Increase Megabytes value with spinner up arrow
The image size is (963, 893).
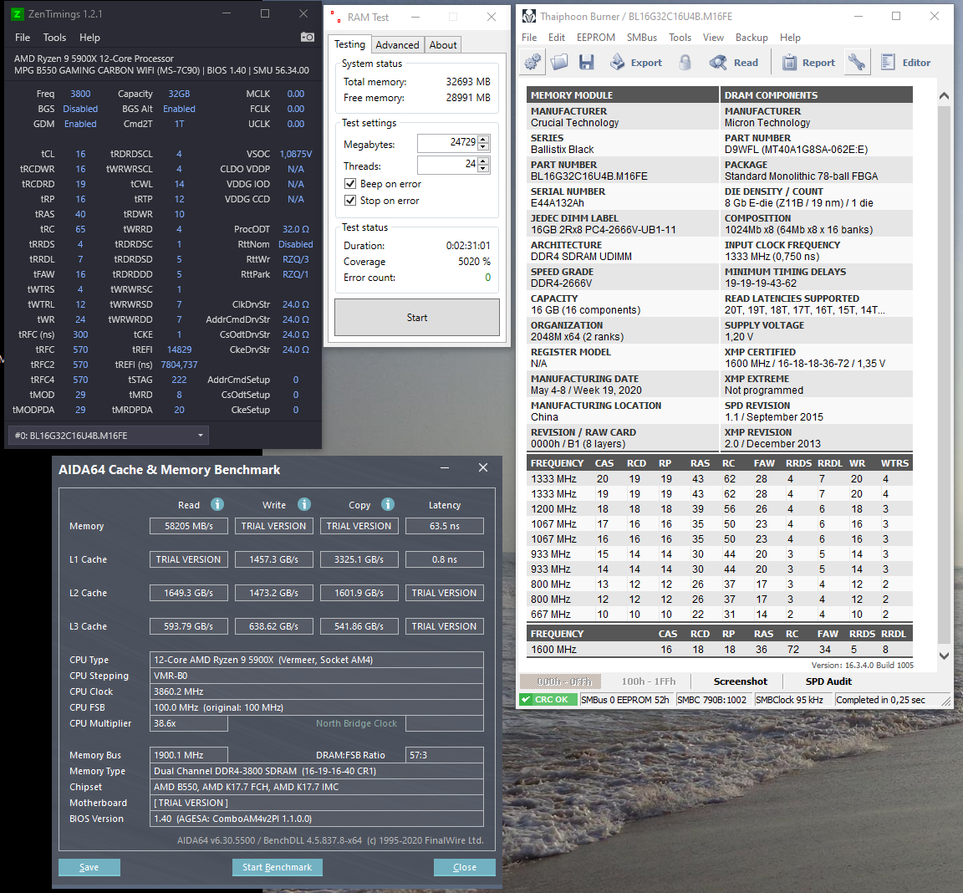[483, 139]
